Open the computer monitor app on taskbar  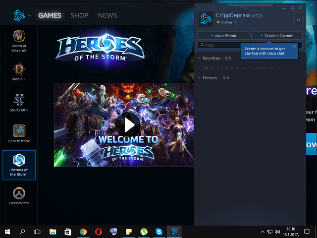pyautogui.click(x=113, y=232)
